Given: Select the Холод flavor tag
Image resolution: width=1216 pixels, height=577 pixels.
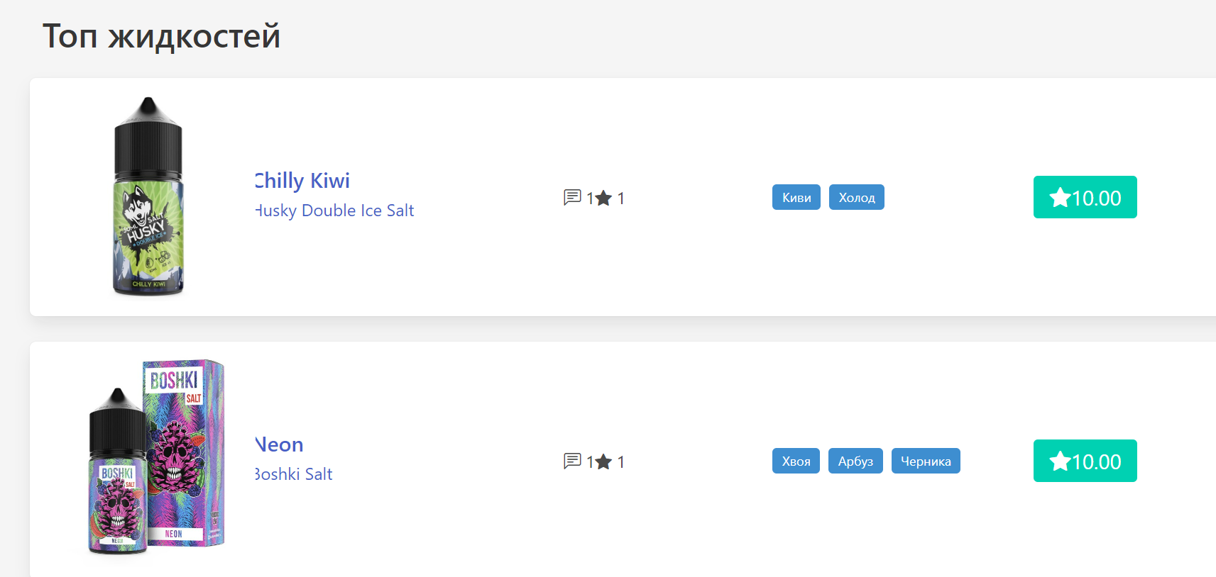Looking at the screenshot, I should pyautogui.click(x=856, y=197).
